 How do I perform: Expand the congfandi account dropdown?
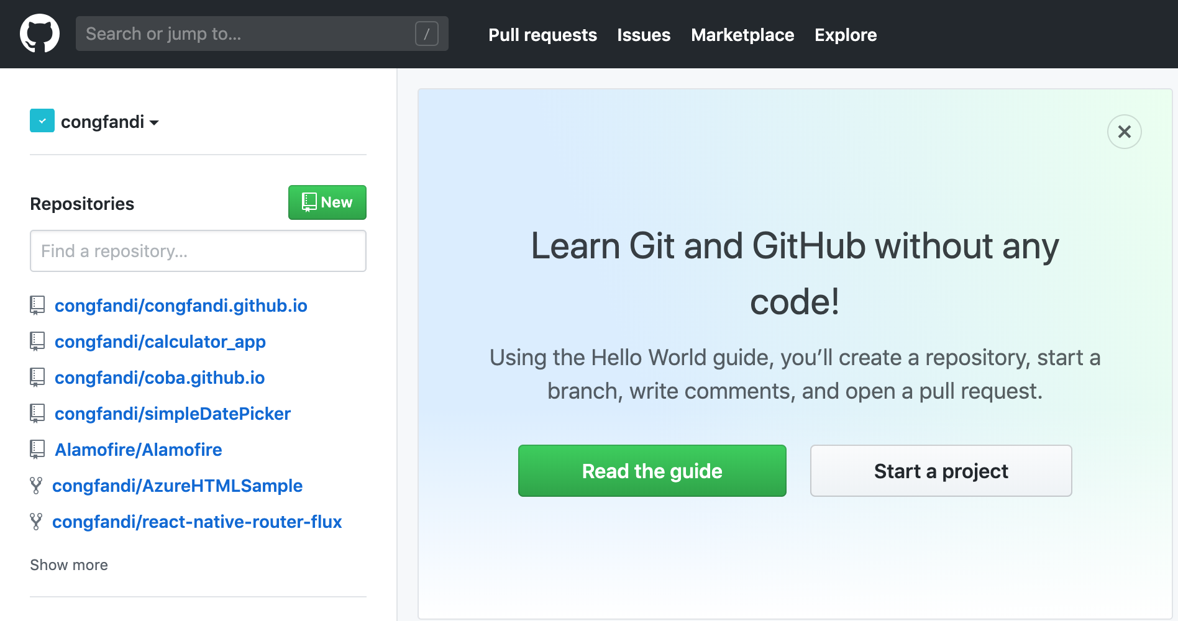pyautogui.click(x=154, y=122)
